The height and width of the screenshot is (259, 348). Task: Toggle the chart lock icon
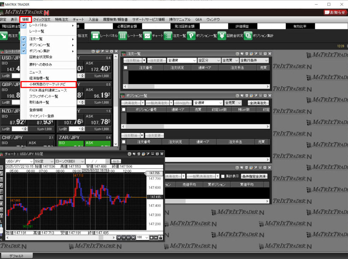pyautogui.click(x=161, y=238)
